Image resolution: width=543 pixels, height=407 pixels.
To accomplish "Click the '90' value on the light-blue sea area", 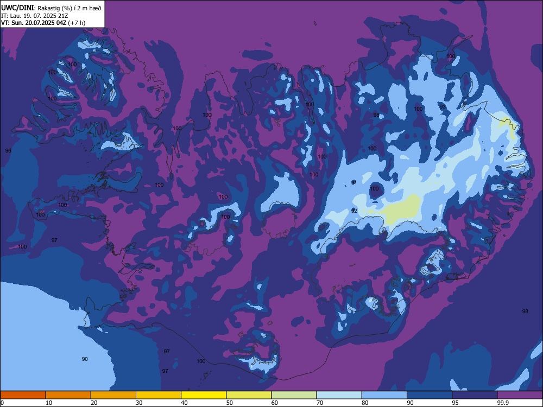I will tap(85, 359).
